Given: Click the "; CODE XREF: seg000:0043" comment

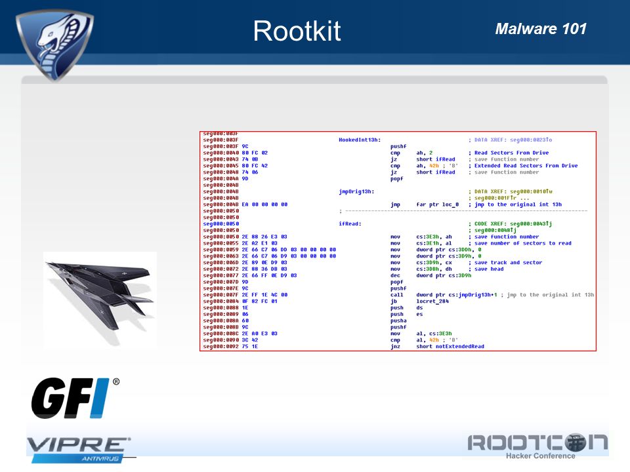Looking at the screenshot, I should (510, 224).
